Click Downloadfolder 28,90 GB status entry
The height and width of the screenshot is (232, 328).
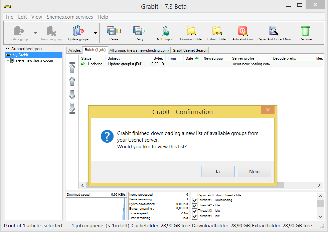(x=221, y=226)
